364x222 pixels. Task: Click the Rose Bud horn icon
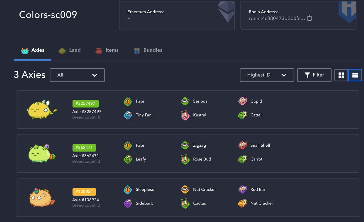(185, 159)
